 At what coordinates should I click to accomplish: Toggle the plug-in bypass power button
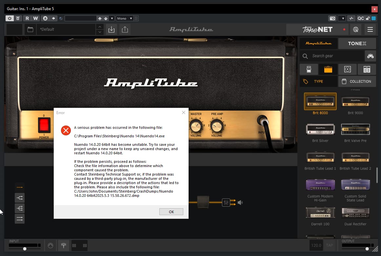tap(10, 18)
